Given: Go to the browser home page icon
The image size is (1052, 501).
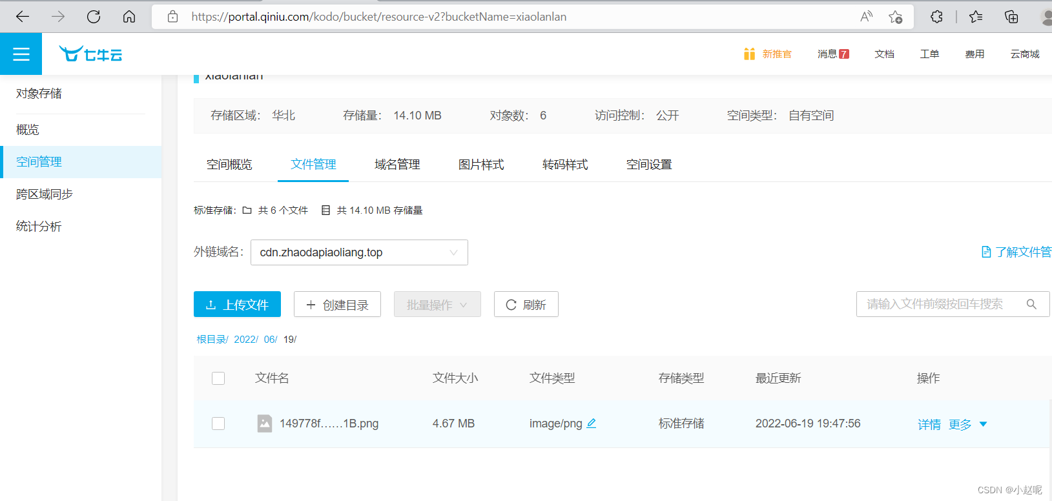Looking at the screenshot, I should point(129,17).
